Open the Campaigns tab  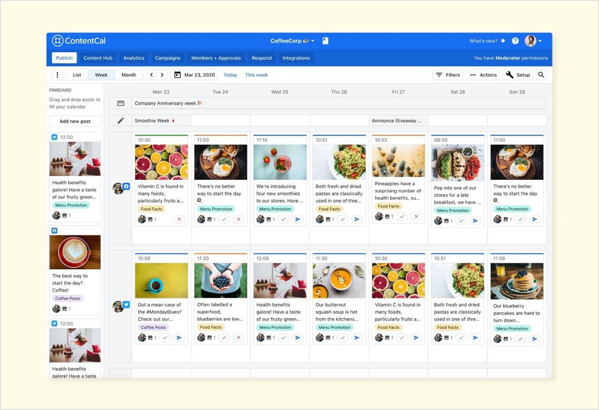pos(168,58)
